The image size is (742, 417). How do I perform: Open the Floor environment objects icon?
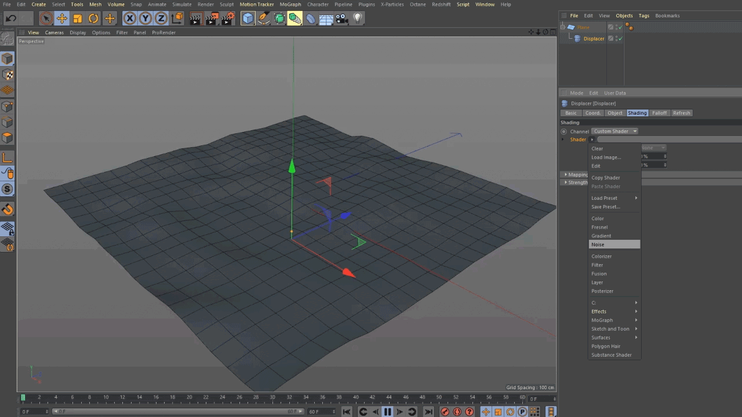click(x=326, y=19)
